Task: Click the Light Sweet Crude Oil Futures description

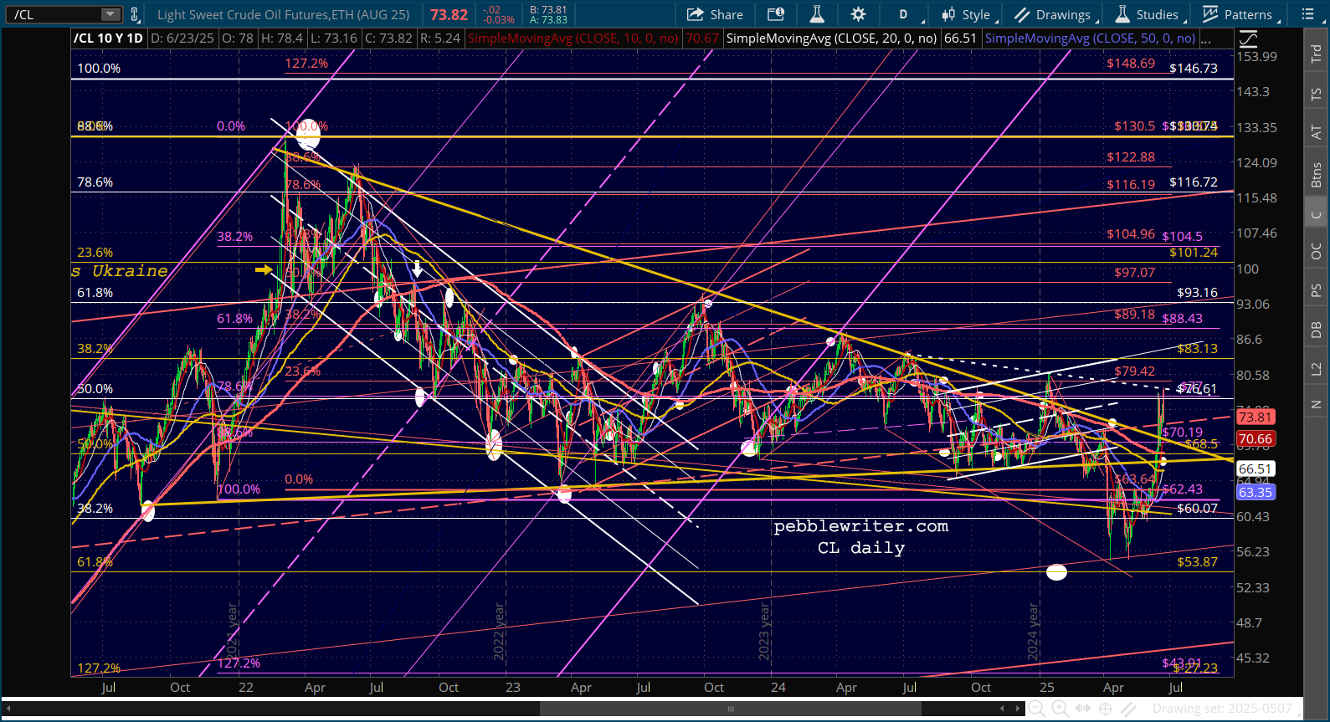Action: 284,15
